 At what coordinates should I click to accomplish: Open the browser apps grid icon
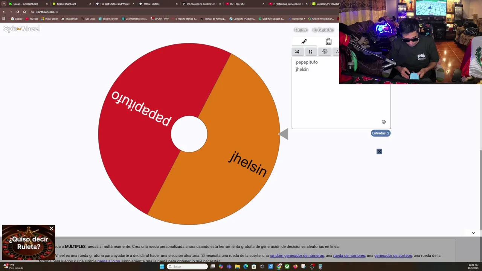pos(4,19)
